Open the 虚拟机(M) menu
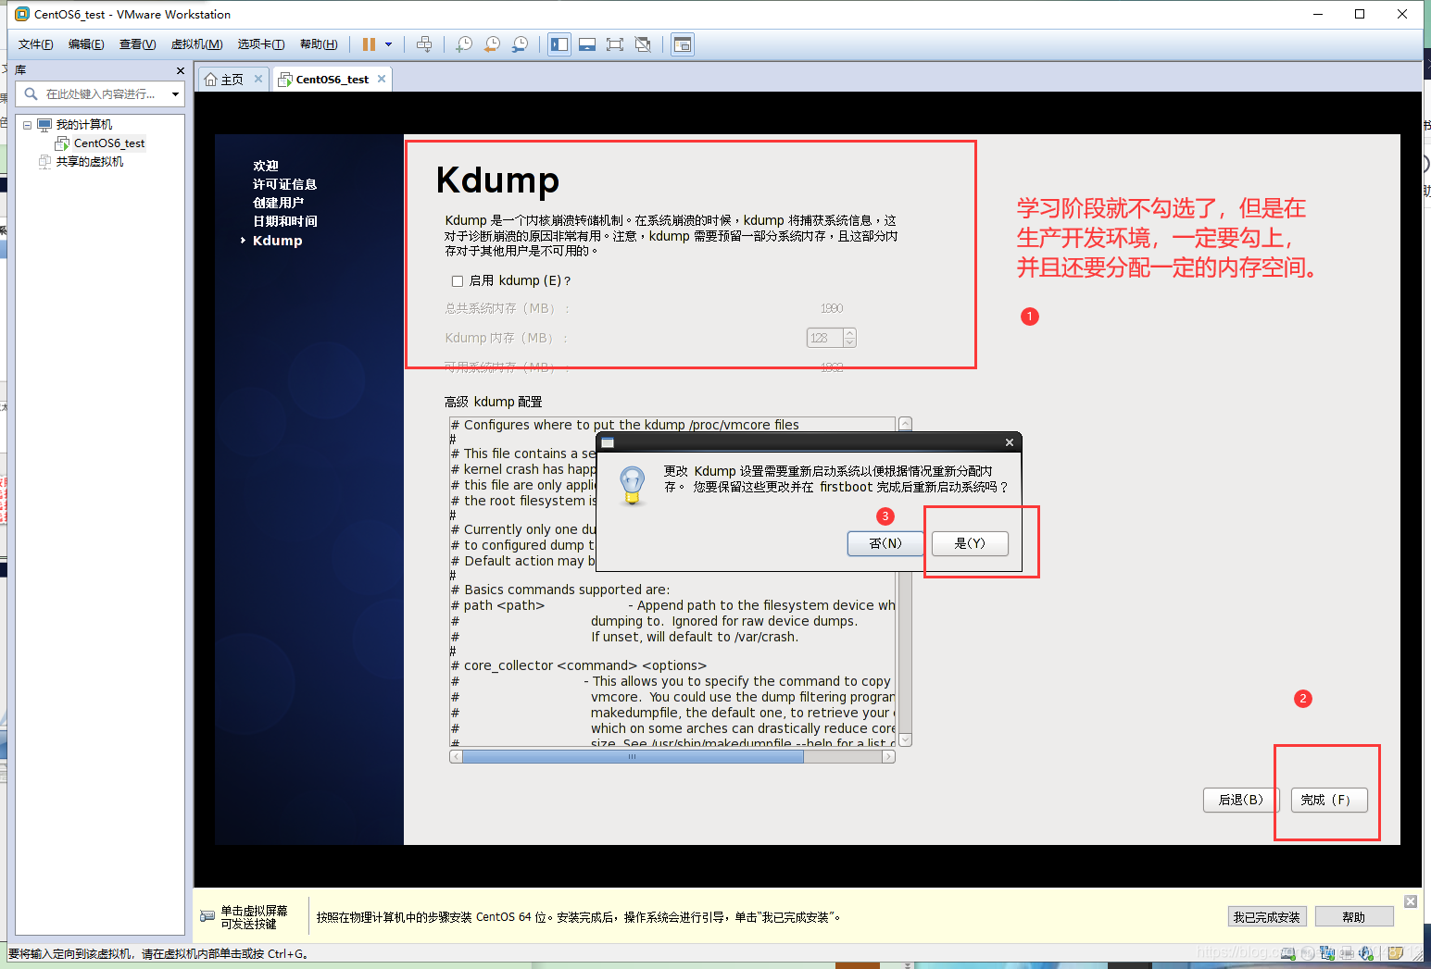1431x969 pixels. click(x=195, y=43)
